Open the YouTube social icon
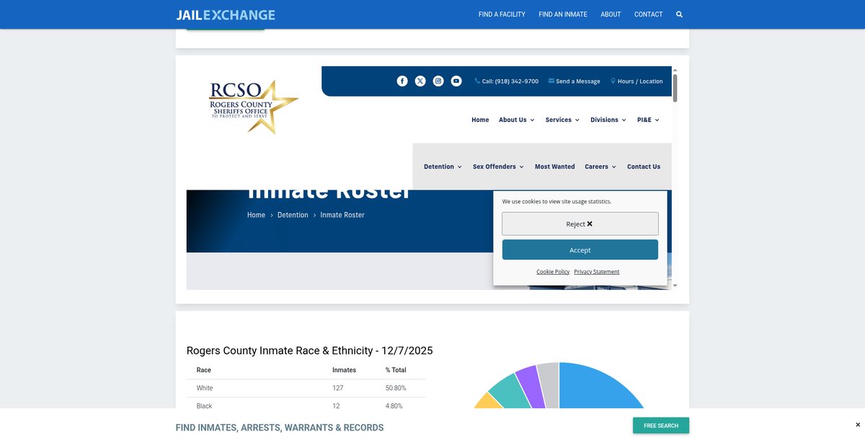 click(456, 81)
